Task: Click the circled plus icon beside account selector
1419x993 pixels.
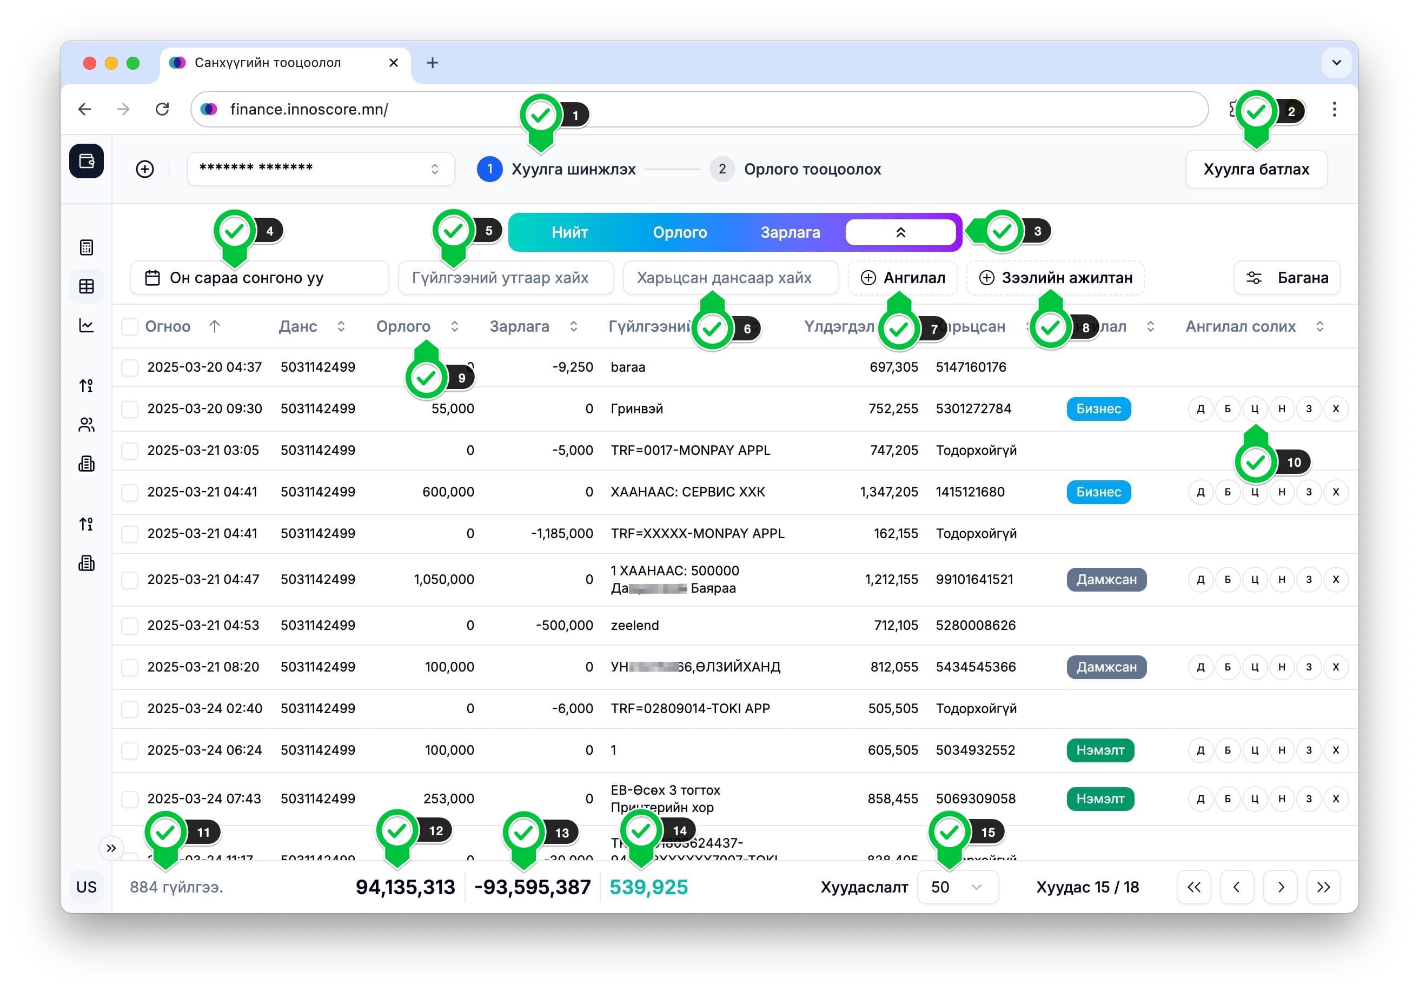Action: click(144, 169)
